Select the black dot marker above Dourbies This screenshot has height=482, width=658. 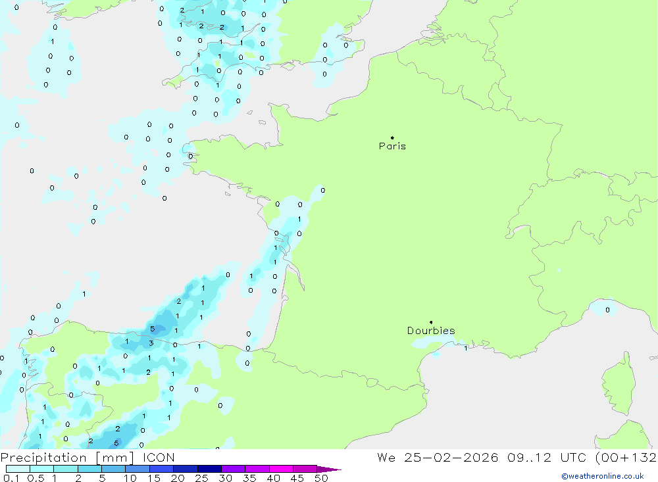(x=431, y=322)
